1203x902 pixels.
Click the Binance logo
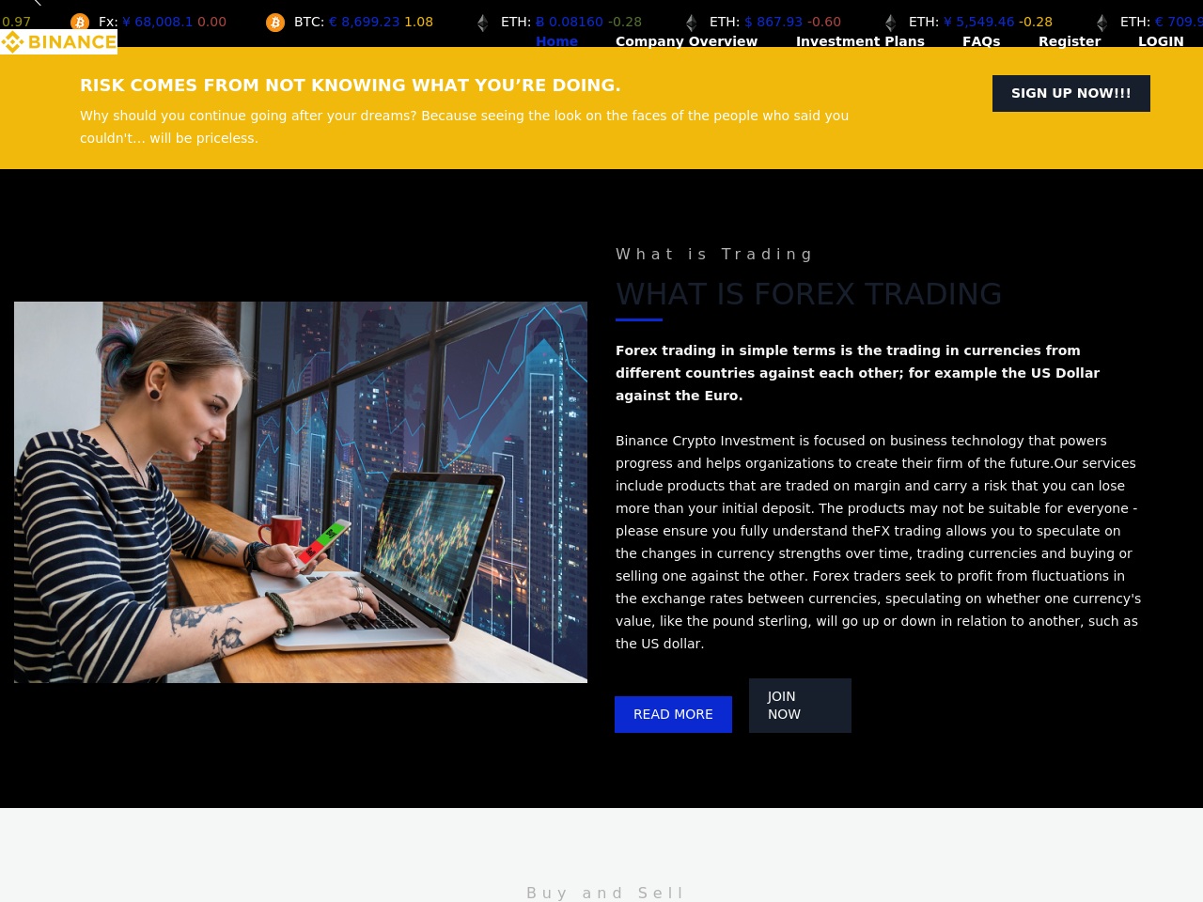click(x=58, y=41)
